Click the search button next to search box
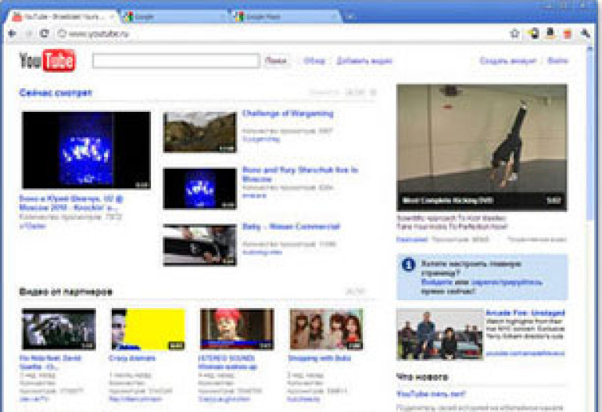The image size is (602, 412). 276,61
